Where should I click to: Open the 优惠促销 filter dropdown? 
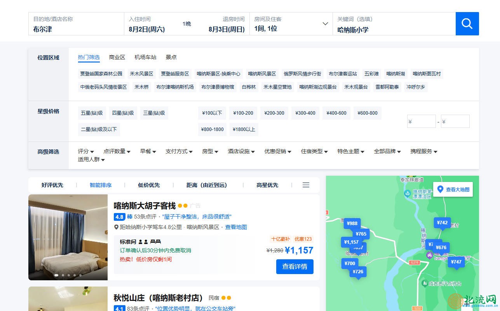pos(278,152)
